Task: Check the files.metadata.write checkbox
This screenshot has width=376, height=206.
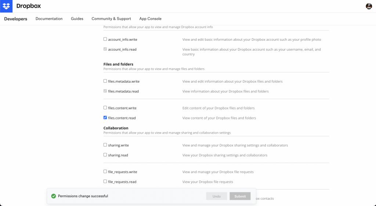Action: pos(105,81)
